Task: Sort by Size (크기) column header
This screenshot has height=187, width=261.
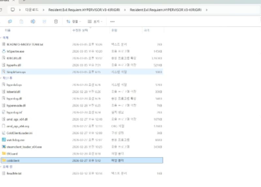Action: click(146, 30)
